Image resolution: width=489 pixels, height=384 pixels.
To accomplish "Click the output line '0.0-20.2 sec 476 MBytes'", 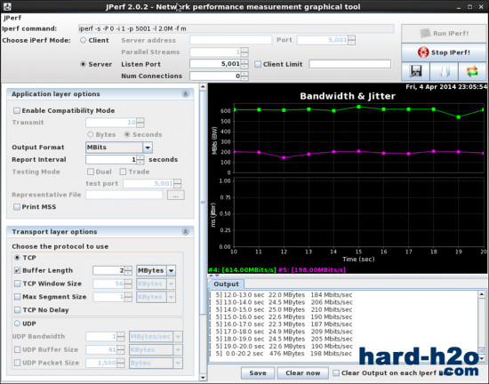I will (281, 354).
